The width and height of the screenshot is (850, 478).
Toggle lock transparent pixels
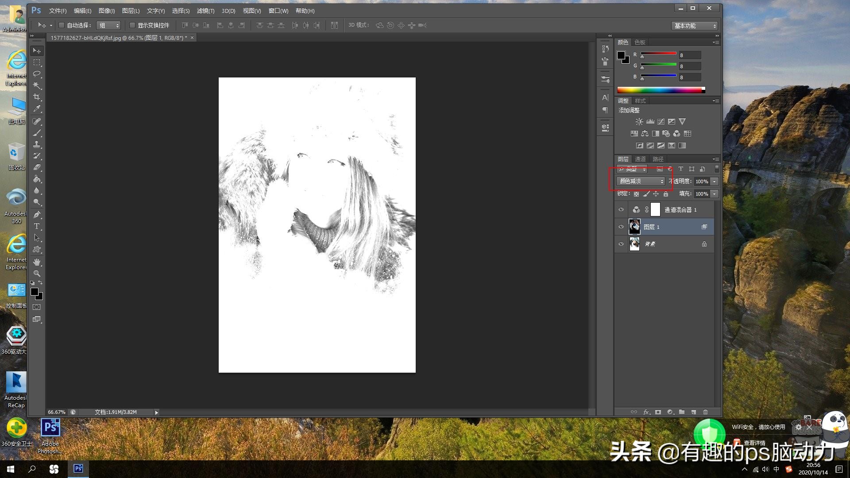tap(636, 194)
